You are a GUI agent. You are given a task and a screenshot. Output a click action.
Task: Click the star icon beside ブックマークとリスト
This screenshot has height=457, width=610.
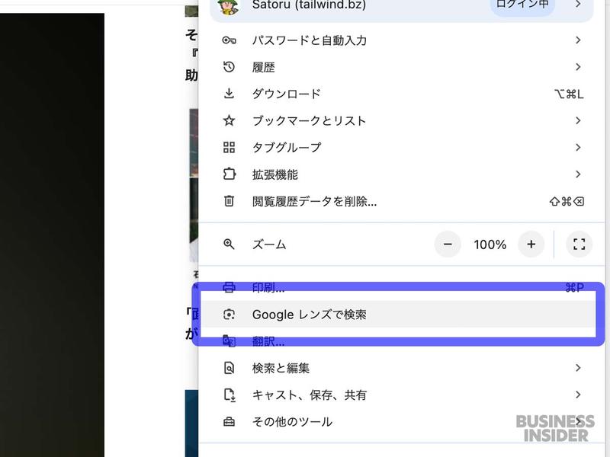(229, 120)
